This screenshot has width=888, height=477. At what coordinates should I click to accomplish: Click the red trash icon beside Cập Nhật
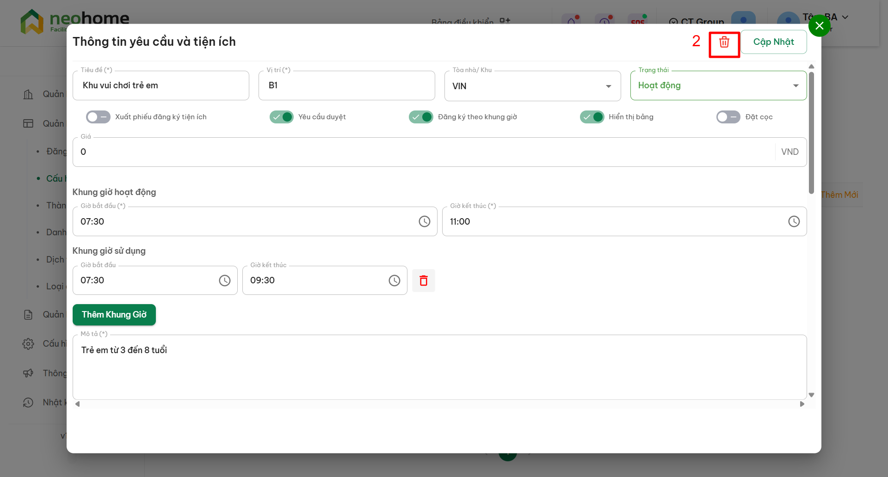(x=724, y=42)
